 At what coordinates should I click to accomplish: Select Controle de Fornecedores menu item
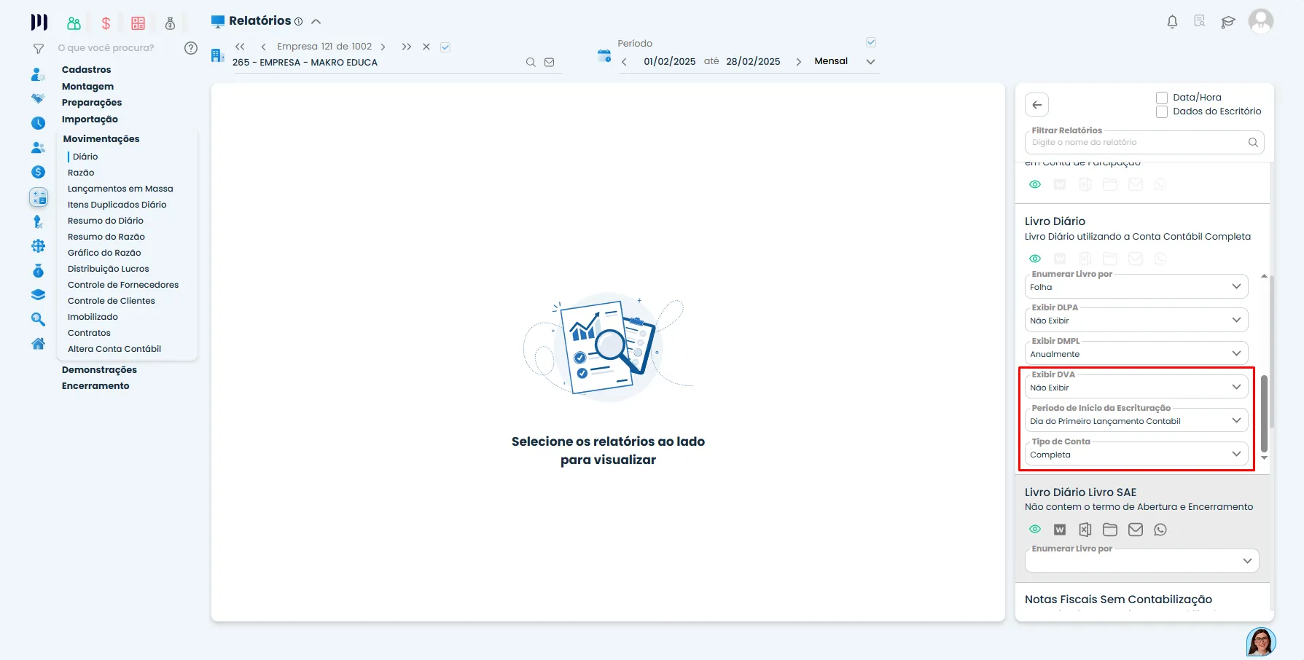pos(123,285)
